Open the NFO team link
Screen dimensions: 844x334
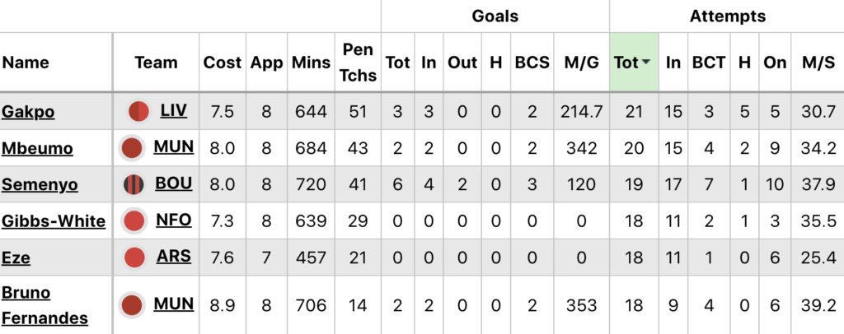coord(174,220)
